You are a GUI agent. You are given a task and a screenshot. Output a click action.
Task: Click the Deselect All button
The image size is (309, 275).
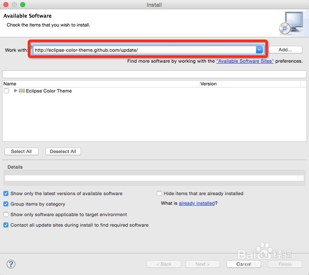63,151
